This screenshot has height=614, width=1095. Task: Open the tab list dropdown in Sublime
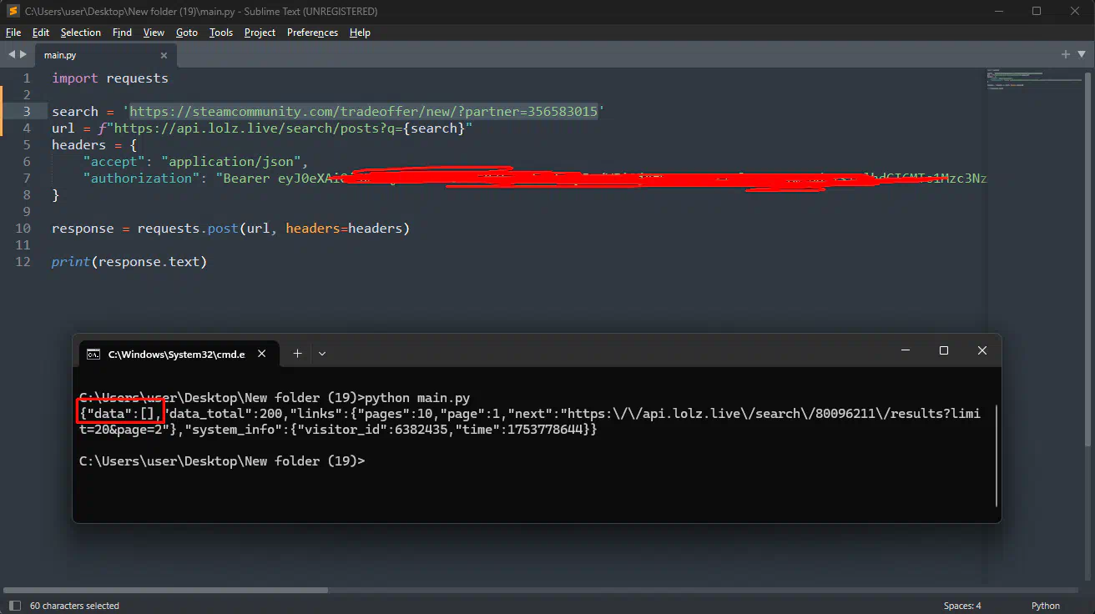1081,54
